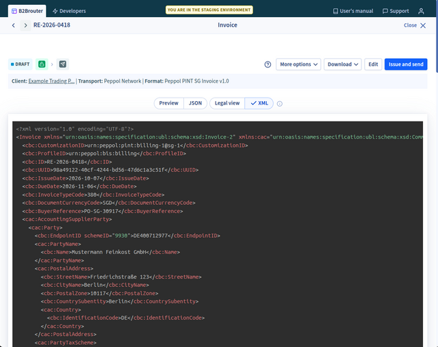
Task: Open the Developers tab
Action: 69,11
